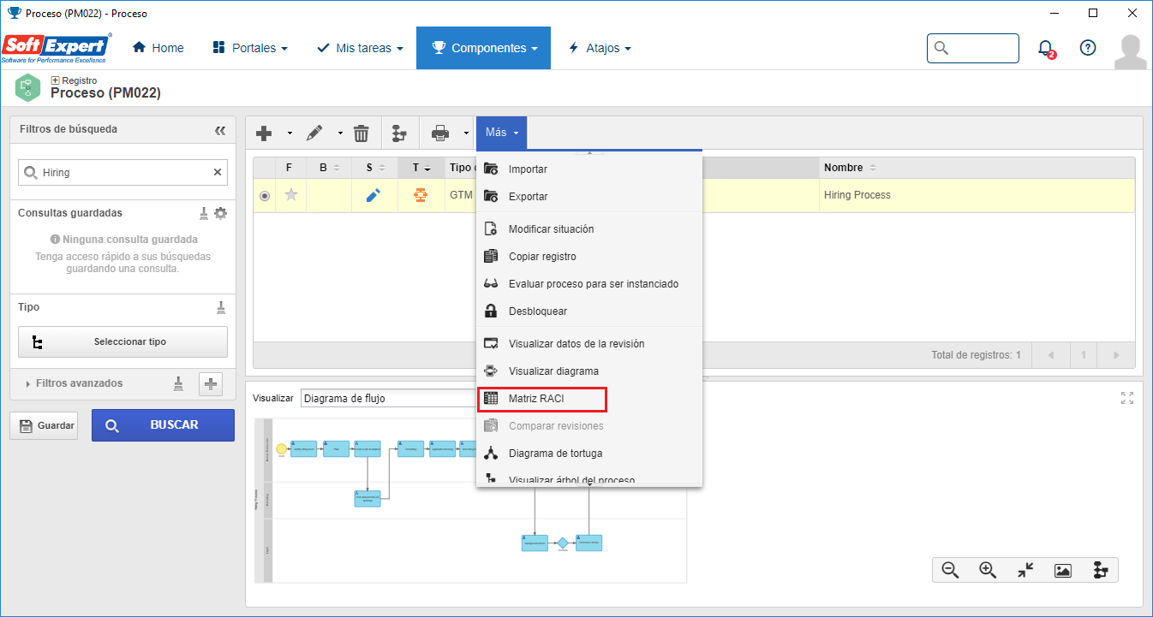Image resolution: width=1153 pixels, height=617 pixels.
Task: Zoom in on the diagram
Action: tap(987, 570)
